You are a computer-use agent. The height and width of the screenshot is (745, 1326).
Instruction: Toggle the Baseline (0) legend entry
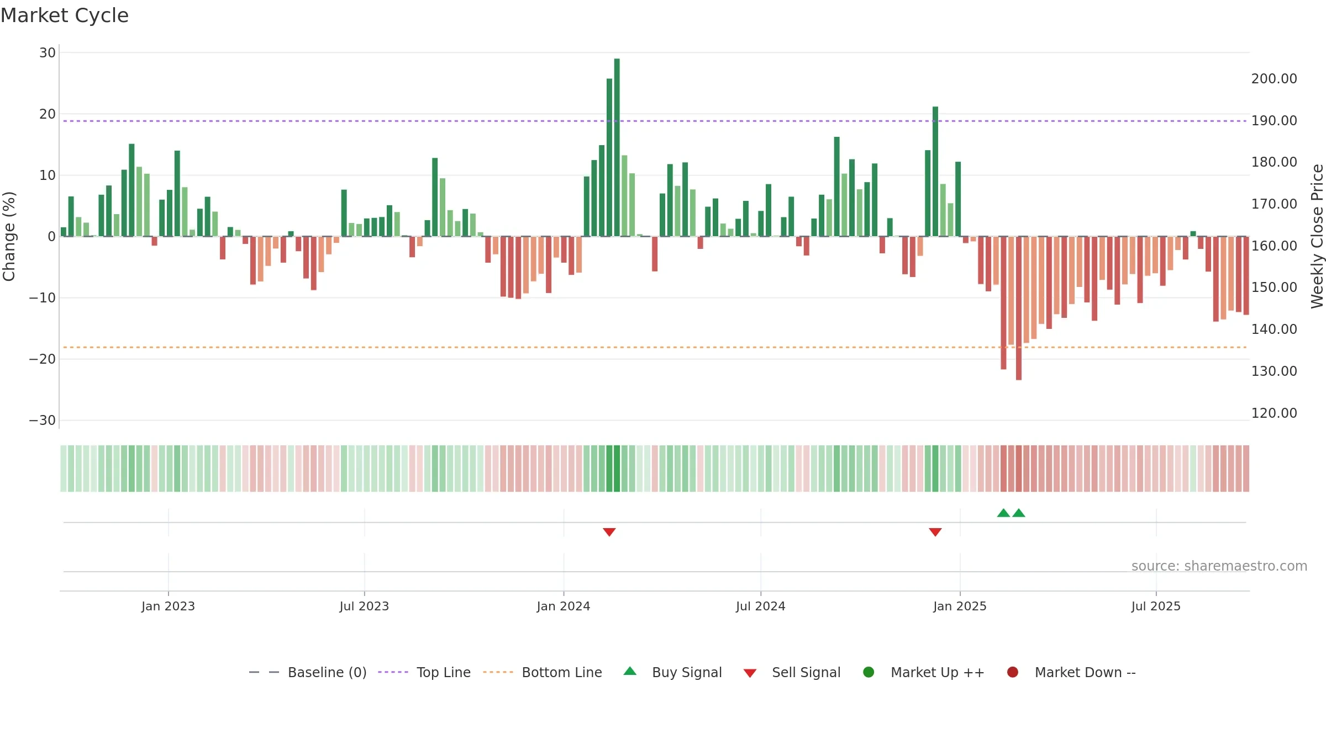(308, 672)
